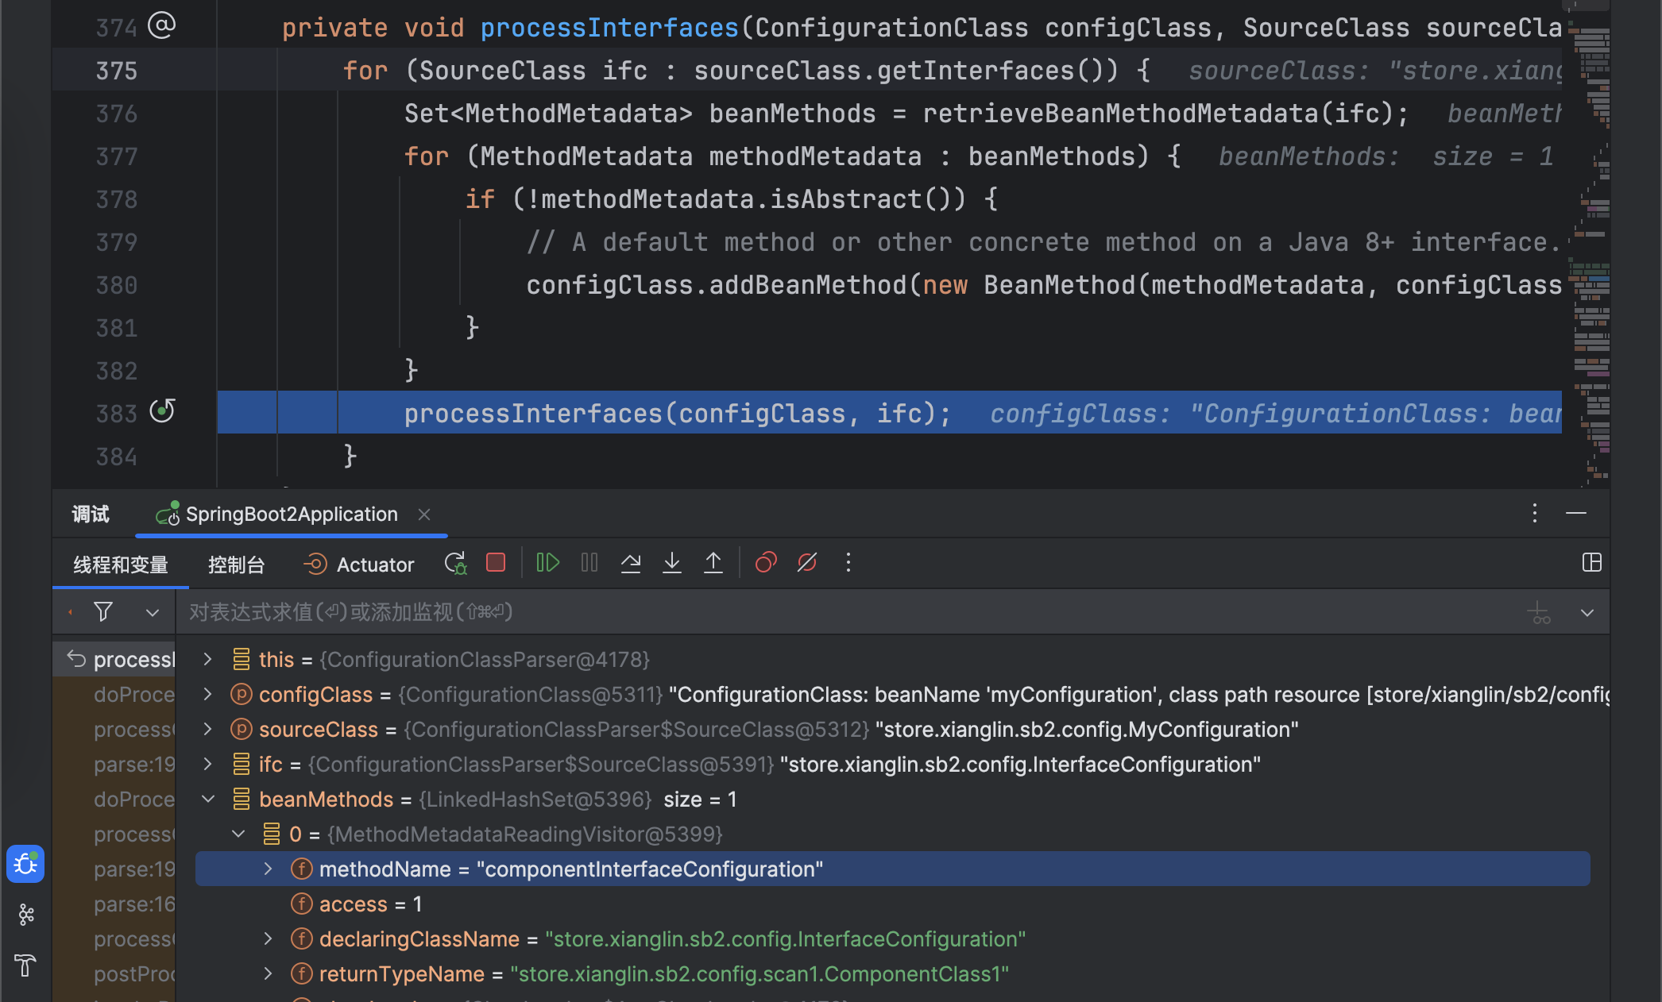The height and width of the screenshot is (1002, 1662).
Task: Click line number 380 in the gutter
Action: pyautogui.click(x=117, y=285)
